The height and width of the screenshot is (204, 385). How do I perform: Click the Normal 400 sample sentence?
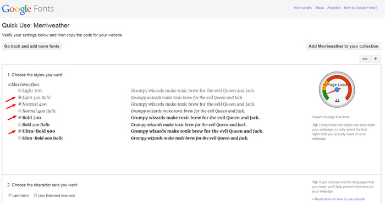tap(193, 104)
